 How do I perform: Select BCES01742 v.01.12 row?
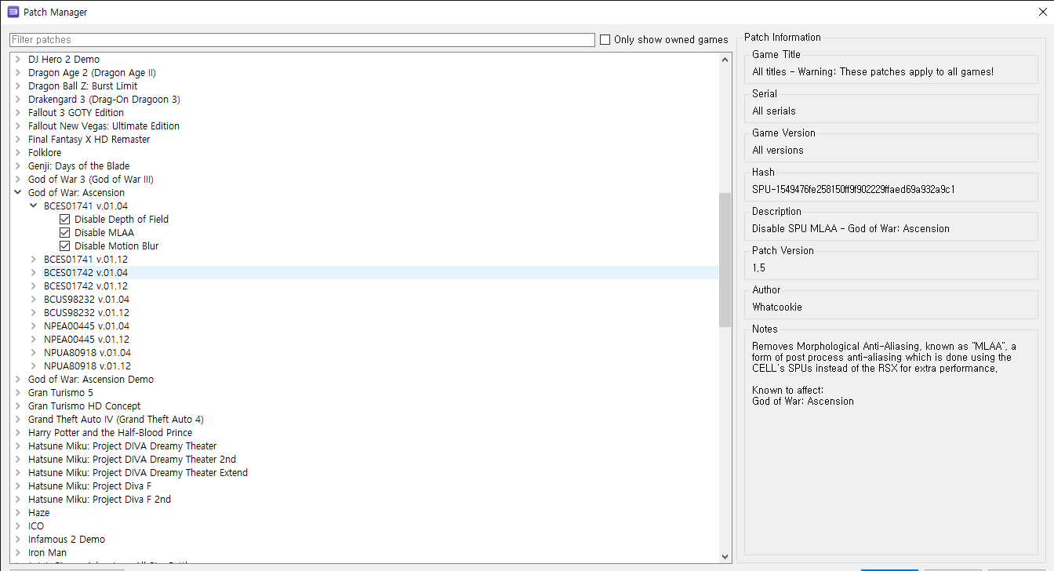[x=85, y=286]
